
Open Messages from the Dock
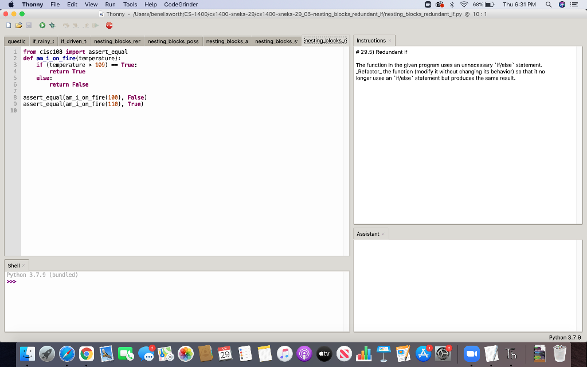146,353
